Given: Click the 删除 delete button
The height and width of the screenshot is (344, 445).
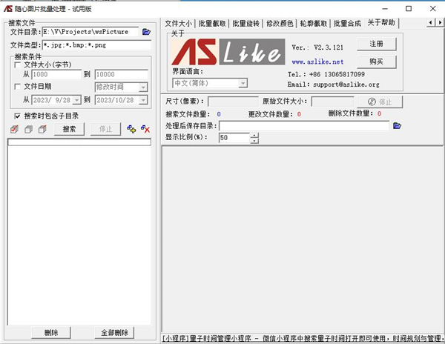Looking at the screenshot, I should coord(51,332).
